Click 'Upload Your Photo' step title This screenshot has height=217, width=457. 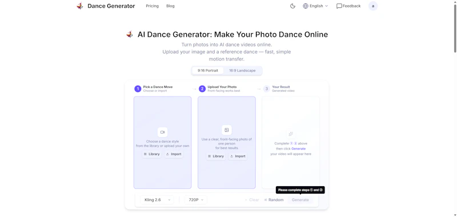[222, 87]
